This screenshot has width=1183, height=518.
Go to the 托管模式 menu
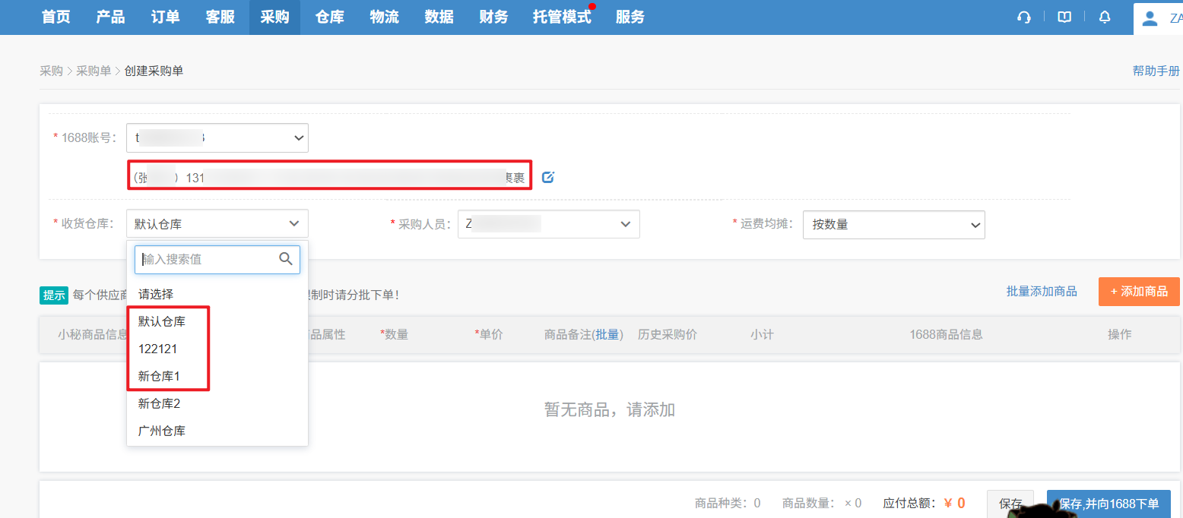point(562,17)
